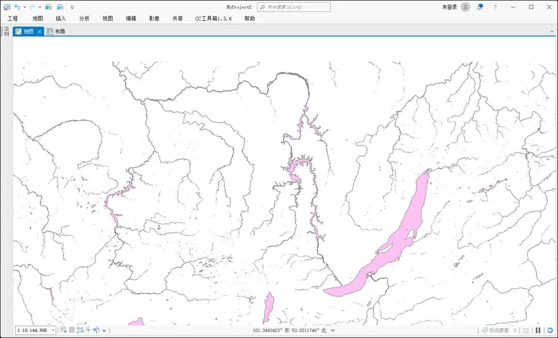
Task: Open the inference/constraints cross icon
Action: (x=88, y=330)
